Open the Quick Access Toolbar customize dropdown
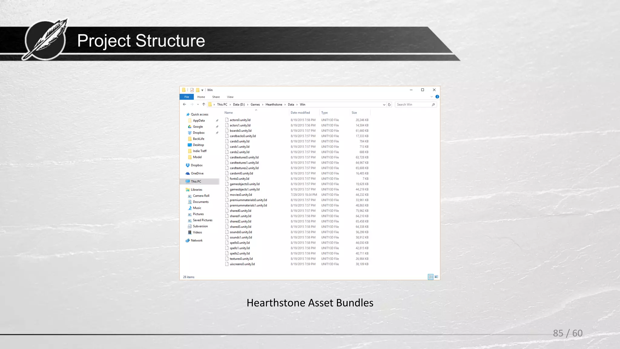 [202, 90]
